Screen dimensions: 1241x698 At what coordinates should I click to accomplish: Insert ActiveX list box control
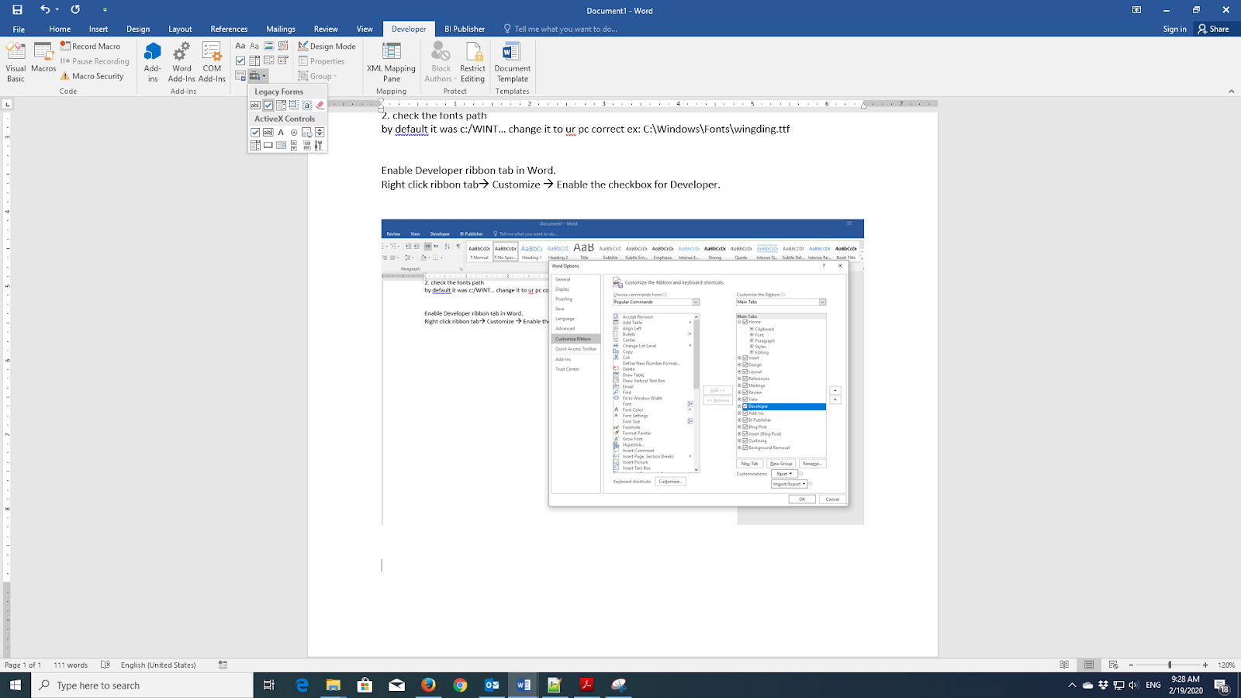[281, 145]
